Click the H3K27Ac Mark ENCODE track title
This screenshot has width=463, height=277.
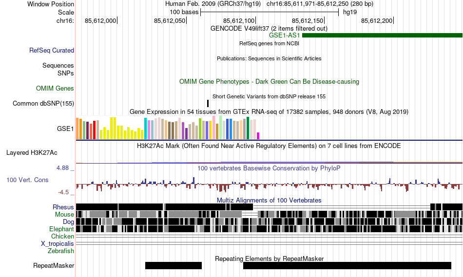point(269,146)
